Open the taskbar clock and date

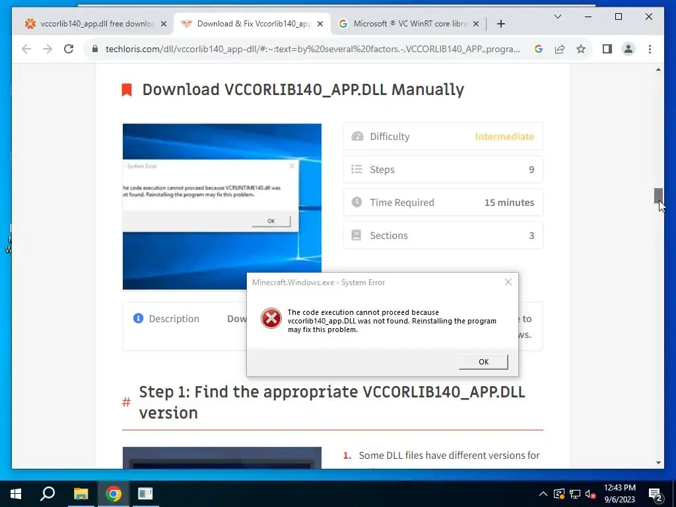pos(619,494)
